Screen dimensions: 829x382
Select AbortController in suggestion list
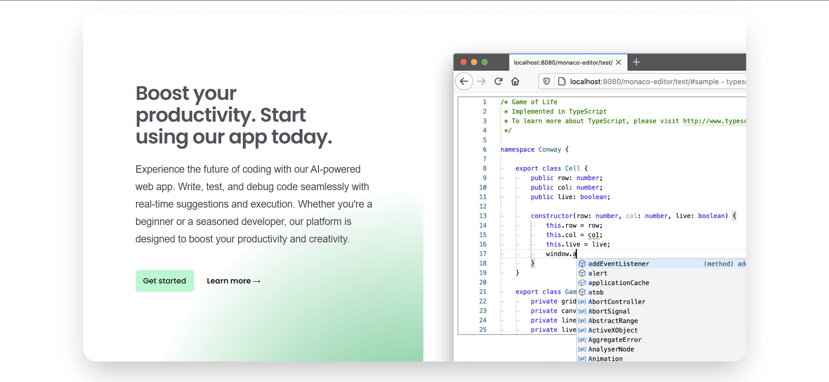tap(617, 302)
